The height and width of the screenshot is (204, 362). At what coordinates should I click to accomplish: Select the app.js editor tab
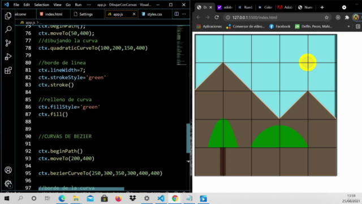pyautogui.click(x=118, y=14)
